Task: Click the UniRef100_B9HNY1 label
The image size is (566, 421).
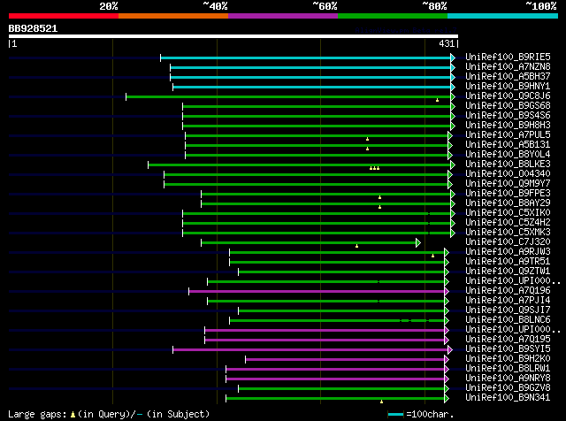Action: click(x=508, y=87)
